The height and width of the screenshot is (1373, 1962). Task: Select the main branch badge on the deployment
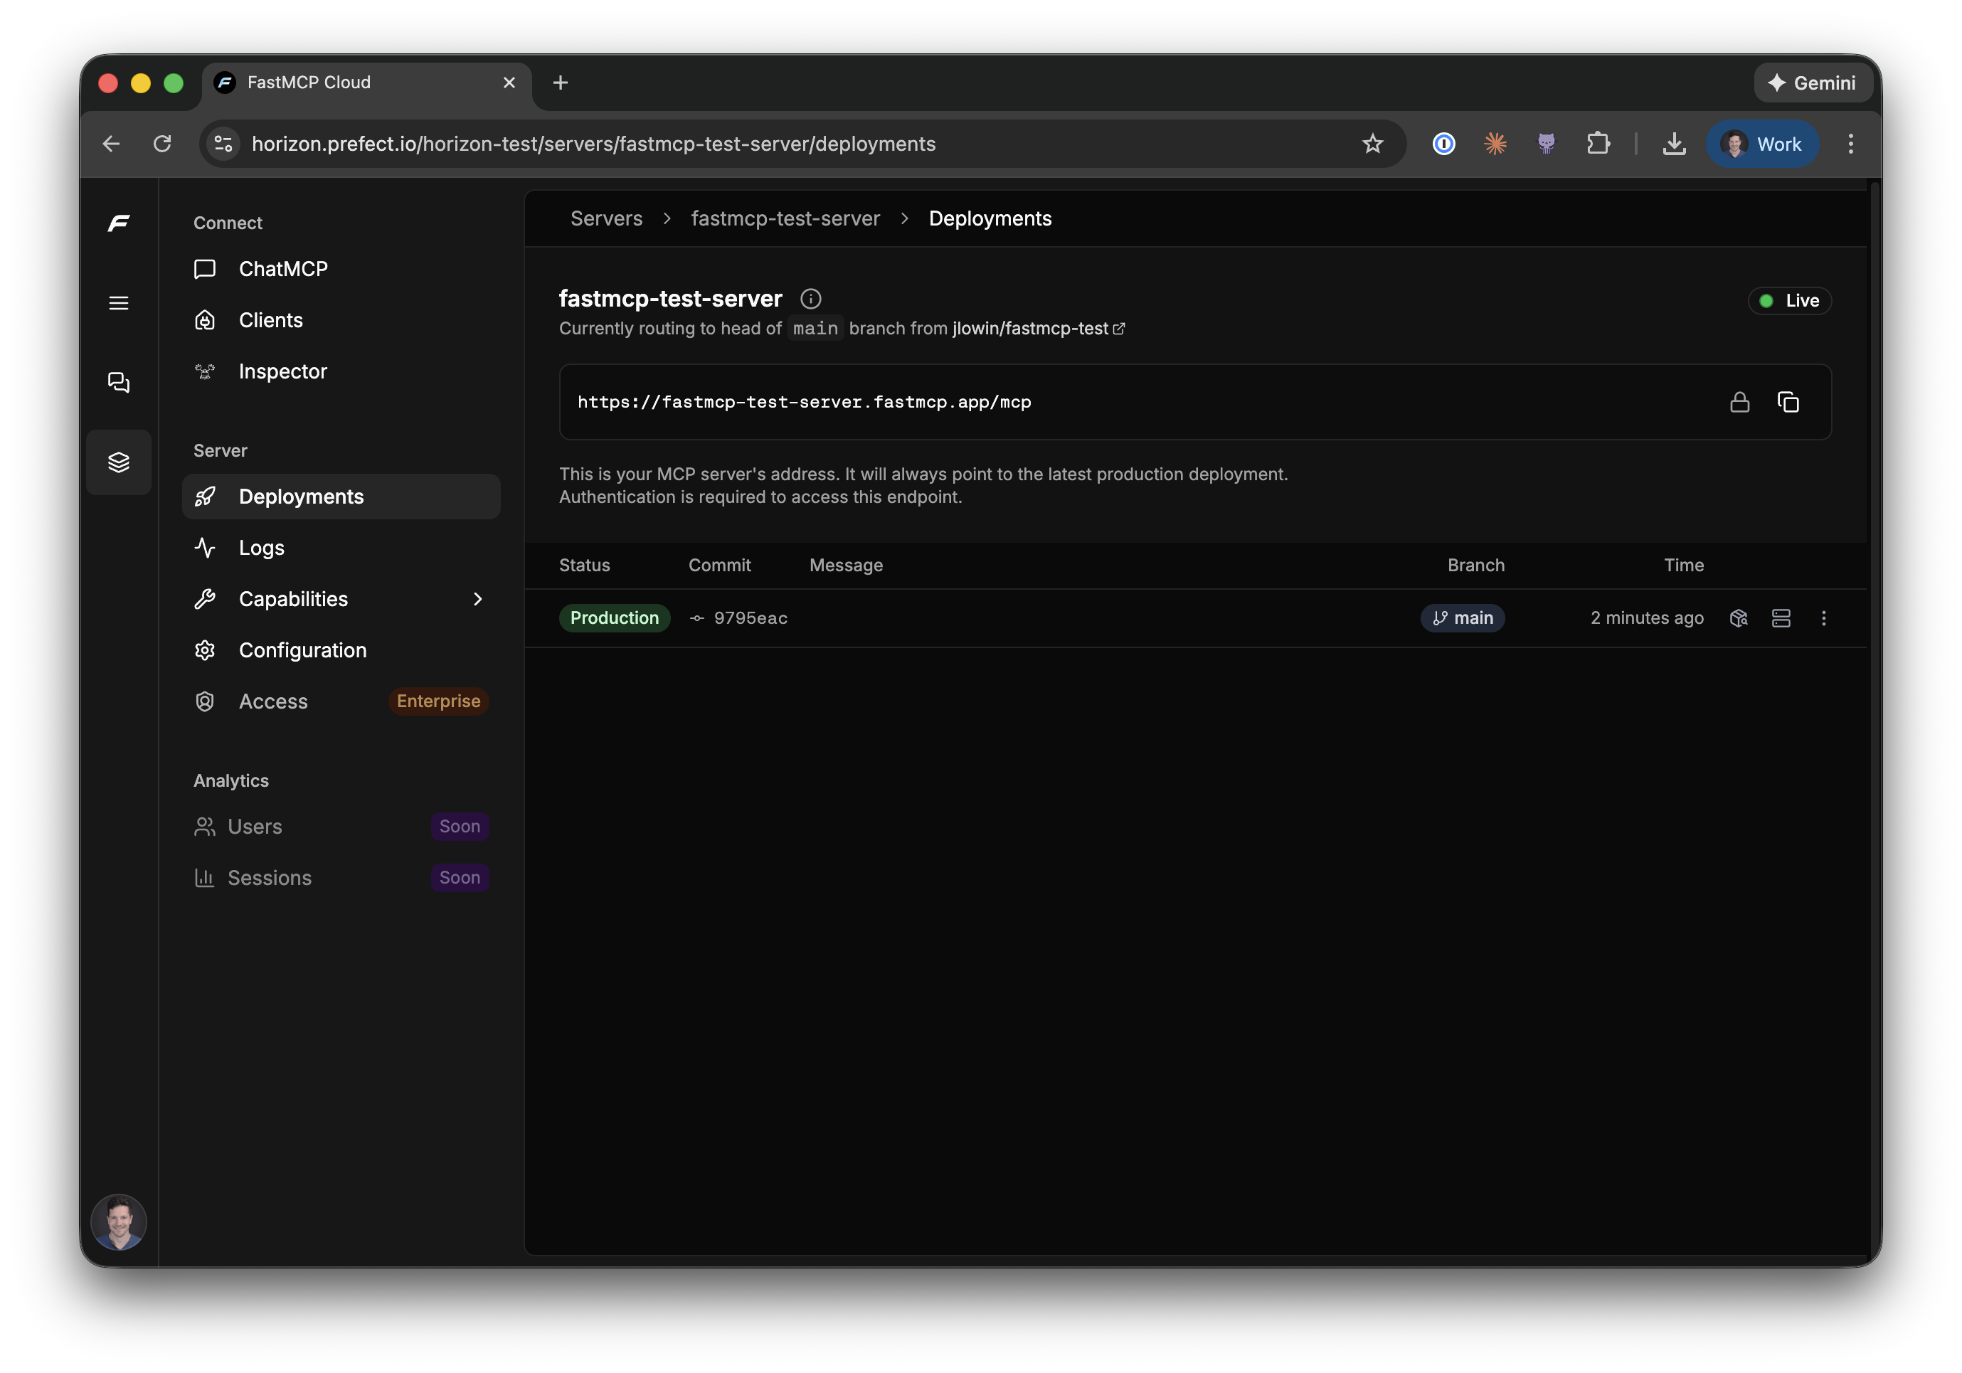pyautogui.click(x=1463, y=617)
